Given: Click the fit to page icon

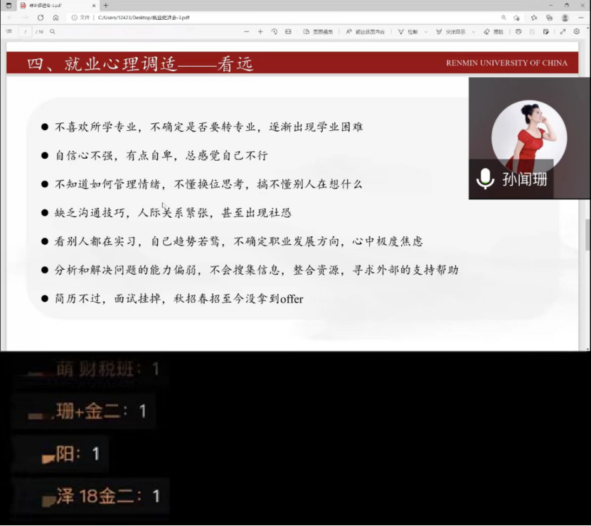Looking at the screenshot, I should click(x=288, y=31).
